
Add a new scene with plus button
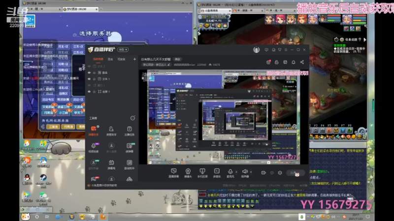coord(134,59)
